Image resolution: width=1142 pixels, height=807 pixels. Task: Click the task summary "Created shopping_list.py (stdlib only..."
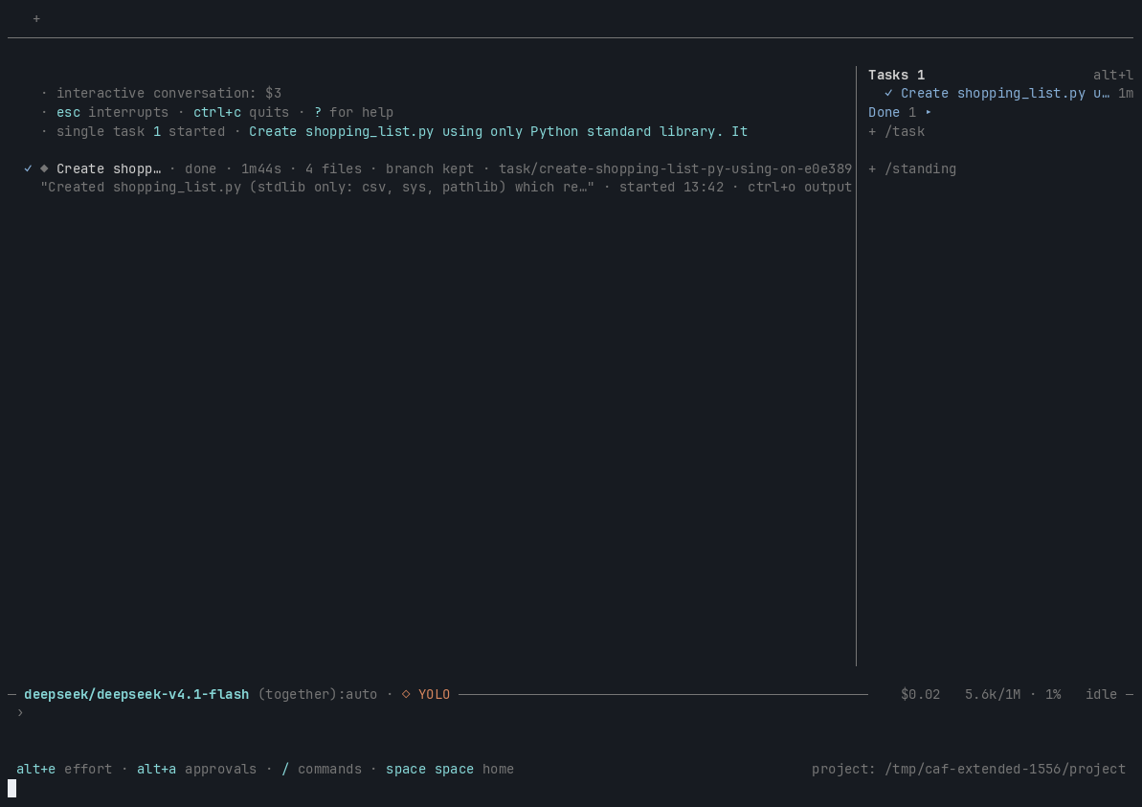(318, 188)
